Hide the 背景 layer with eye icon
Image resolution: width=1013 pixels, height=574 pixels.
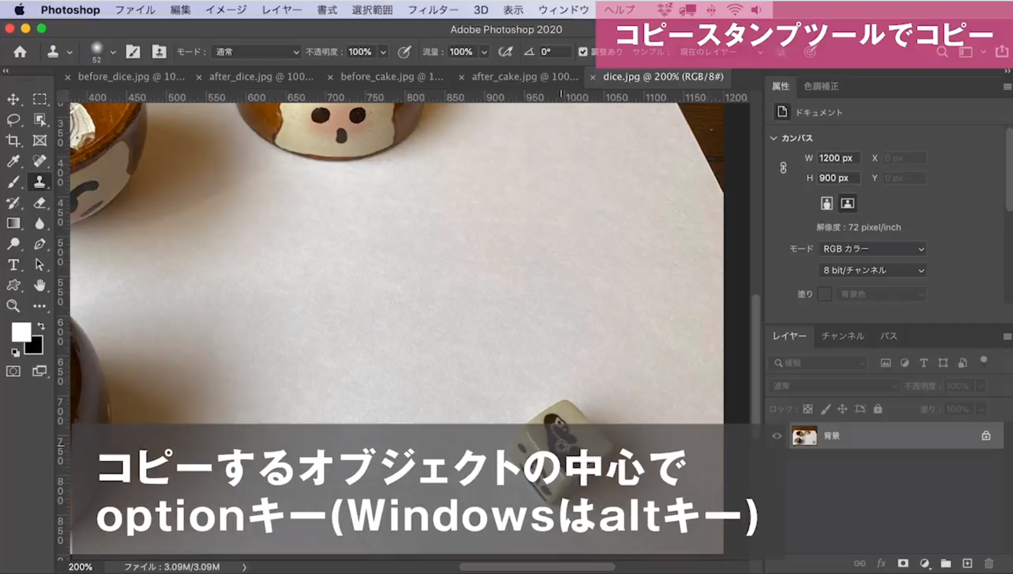click(x=777, y=436)
